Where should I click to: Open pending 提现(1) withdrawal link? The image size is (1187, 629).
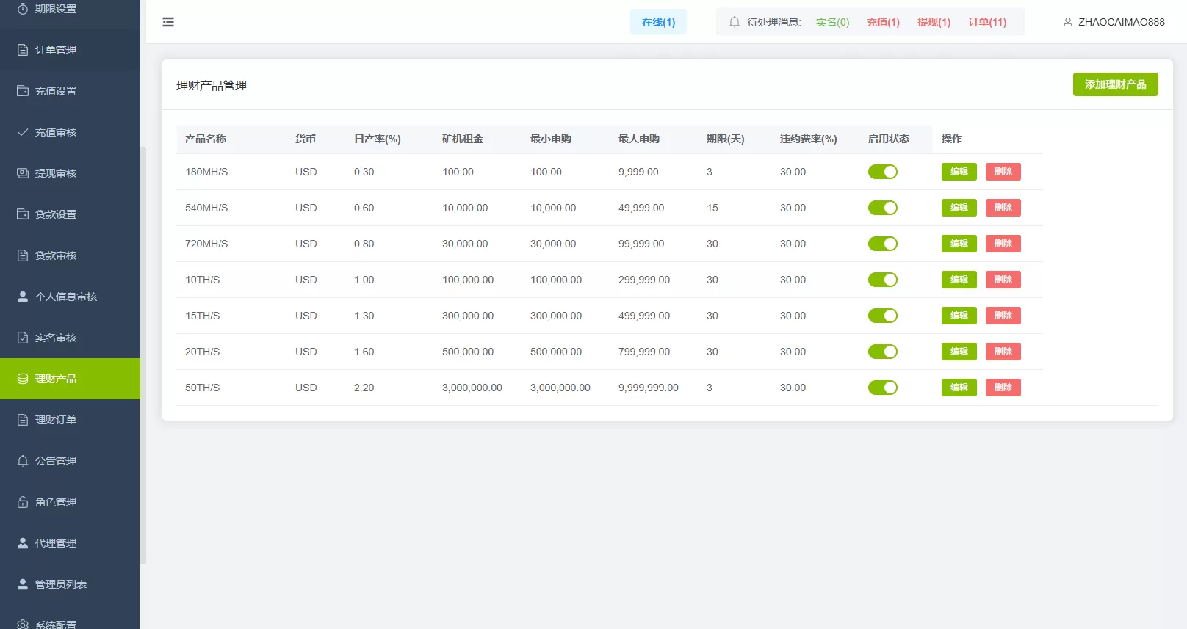point(934,22)
